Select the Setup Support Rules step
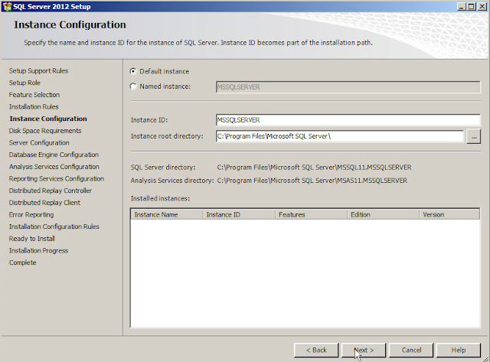Image resolution: width=490 pixels, height=362 pixels. click(x=38, y=71)
